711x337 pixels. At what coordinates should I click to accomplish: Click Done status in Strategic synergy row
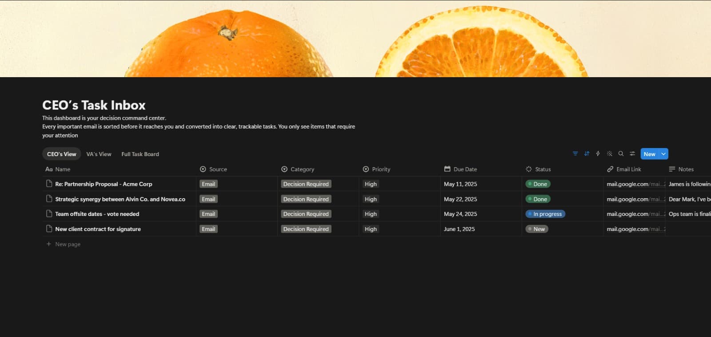(538, 199)
